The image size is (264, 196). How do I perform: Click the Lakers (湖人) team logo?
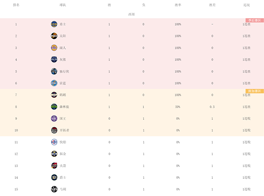54,48
